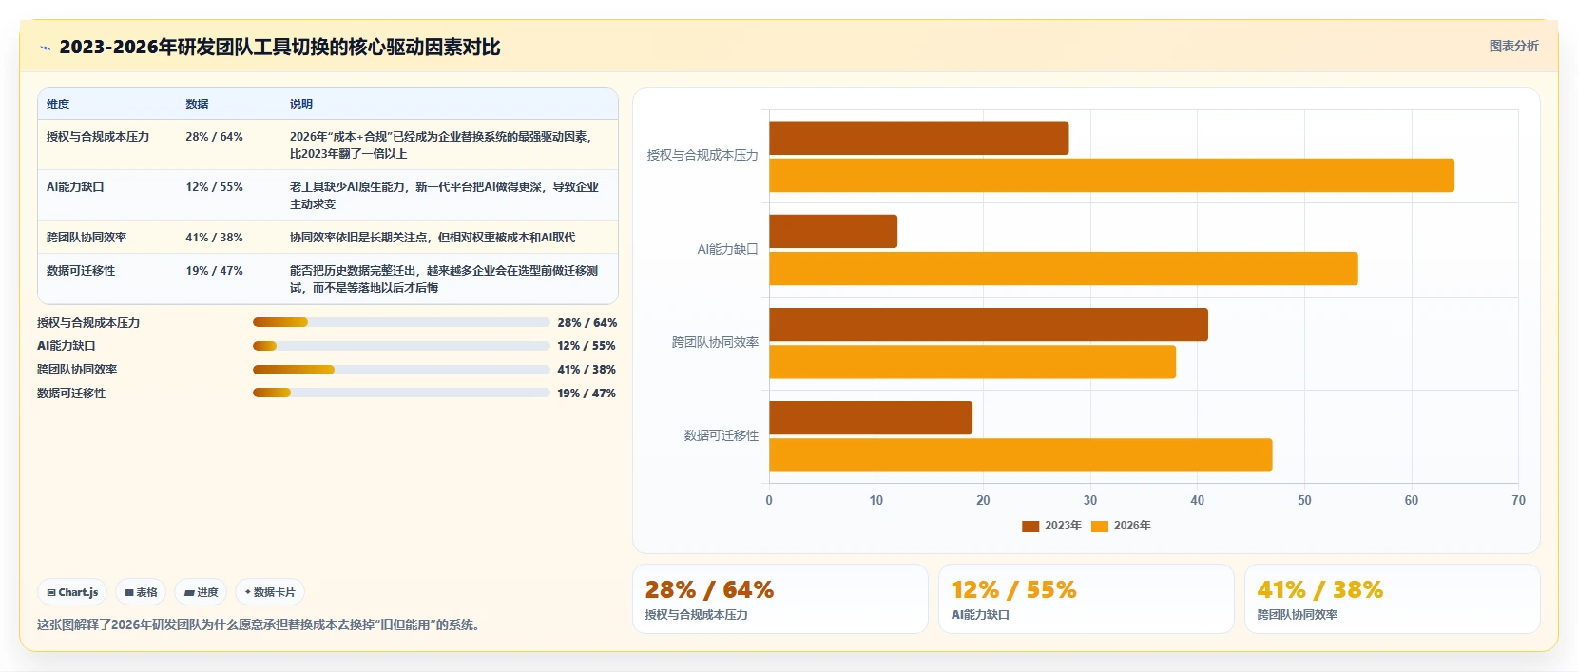The image size is (1578, 672).
Task: Click the 2026 bar for 跨团队协同效率
Action: [x=972, y=362]
